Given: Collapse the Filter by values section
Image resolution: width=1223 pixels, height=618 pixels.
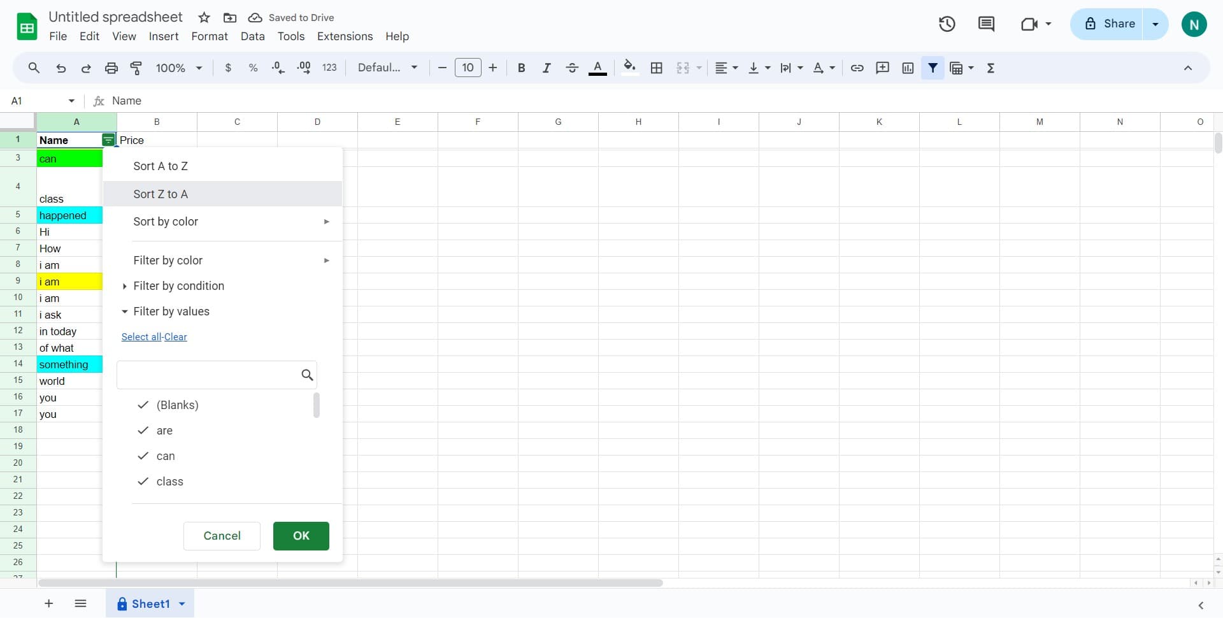Looking at the screenshot, I should pos(171,312).
